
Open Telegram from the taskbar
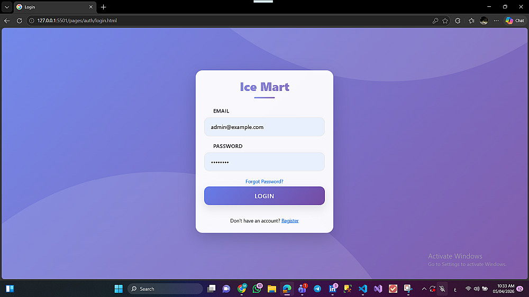click(x=317, y=289)
